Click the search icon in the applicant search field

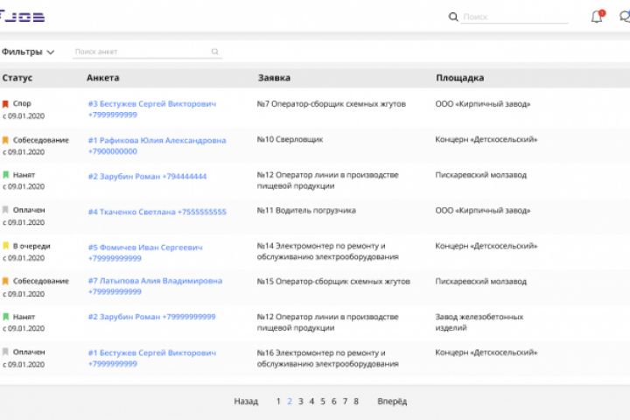(214, 52)
